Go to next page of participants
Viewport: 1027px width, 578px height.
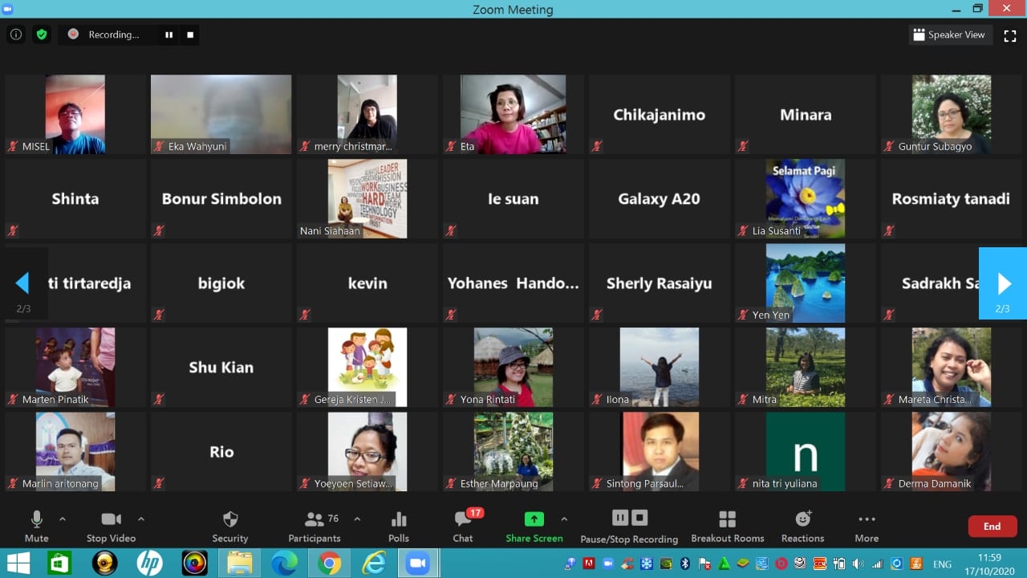(1003, 283)
